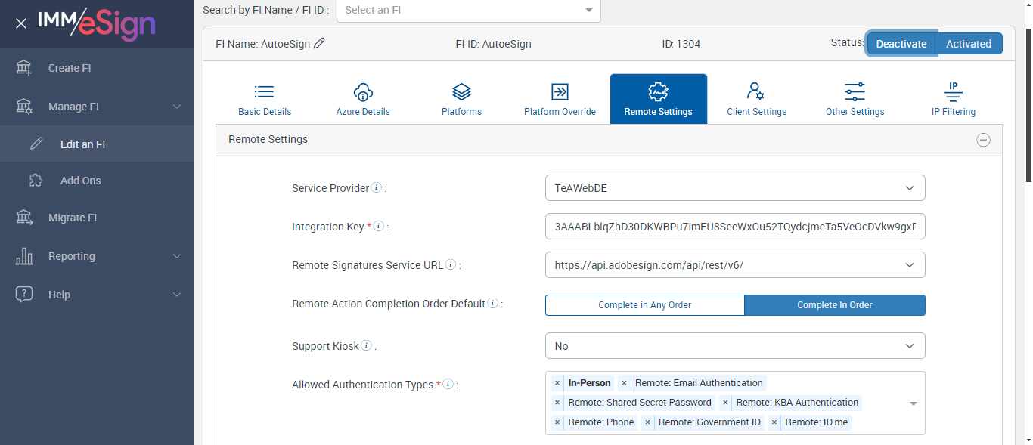This screenshot has width=1033, height=445.
Task: Open Add-Ons in the sidebar
Action: pyautogui.click(x=80, y=181)
